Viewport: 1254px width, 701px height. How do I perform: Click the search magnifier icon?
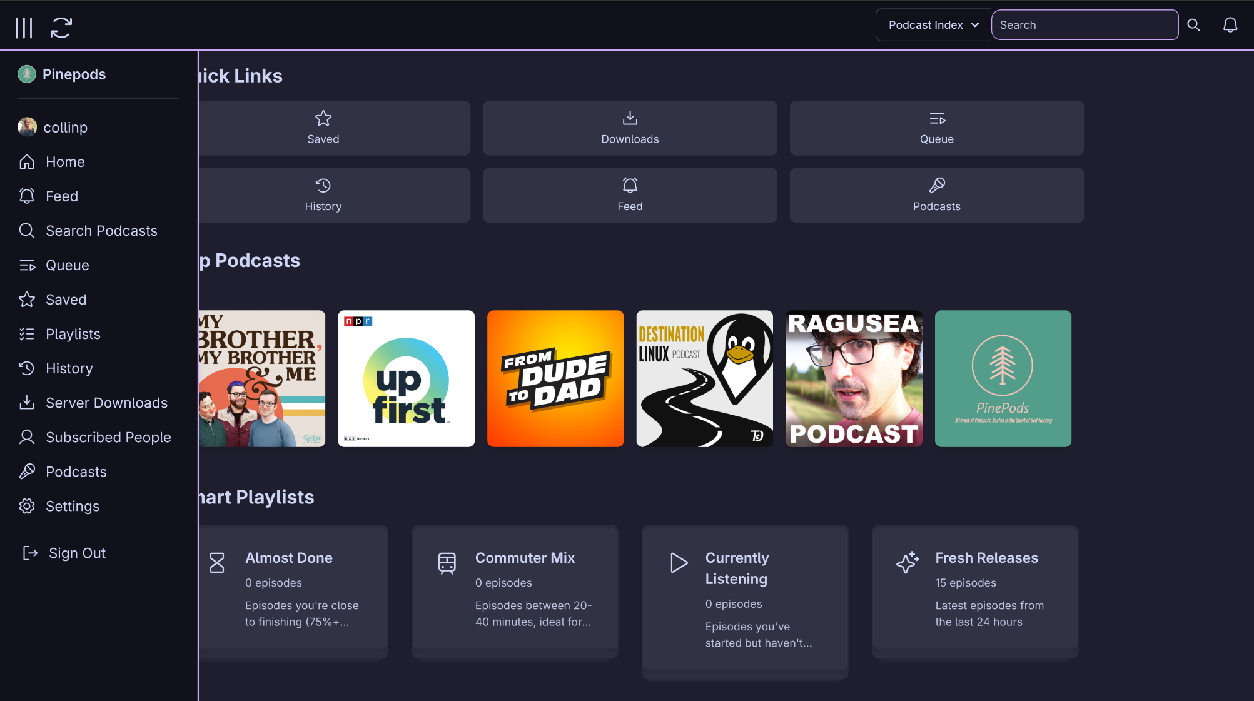[x=1193, y=25]
